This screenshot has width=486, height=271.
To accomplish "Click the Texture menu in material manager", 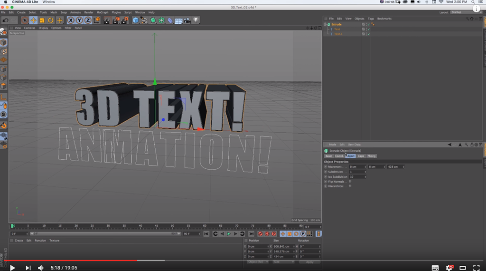I will point(54,241).
